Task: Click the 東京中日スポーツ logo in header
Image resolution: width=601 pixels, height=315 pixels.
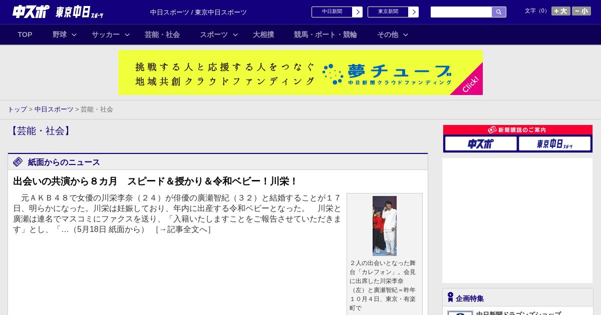Action: pyautogui.click(x=80, y=12)
